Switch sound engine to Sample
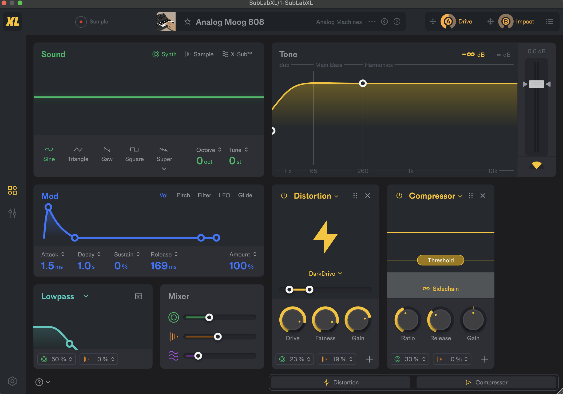563x394 pixels. click(199, 54)
